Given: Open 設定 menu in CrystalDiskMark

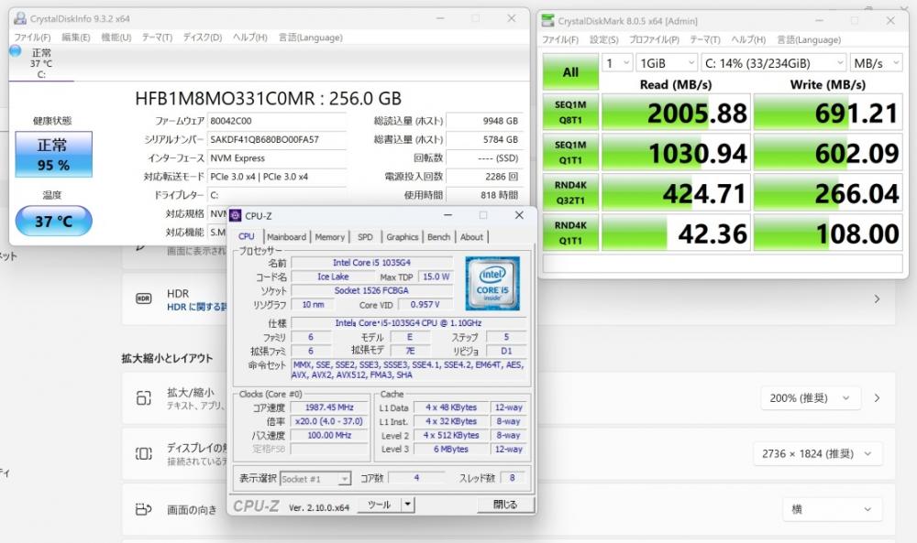Looking at the screenshot, I should point(603,39).
